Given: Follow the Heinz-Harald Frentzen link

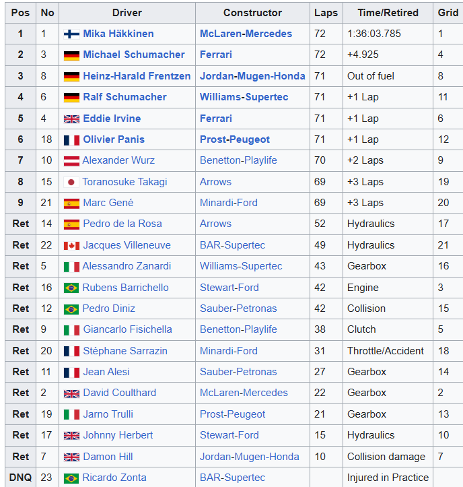Looking at the screenshot, I should 137,76.
